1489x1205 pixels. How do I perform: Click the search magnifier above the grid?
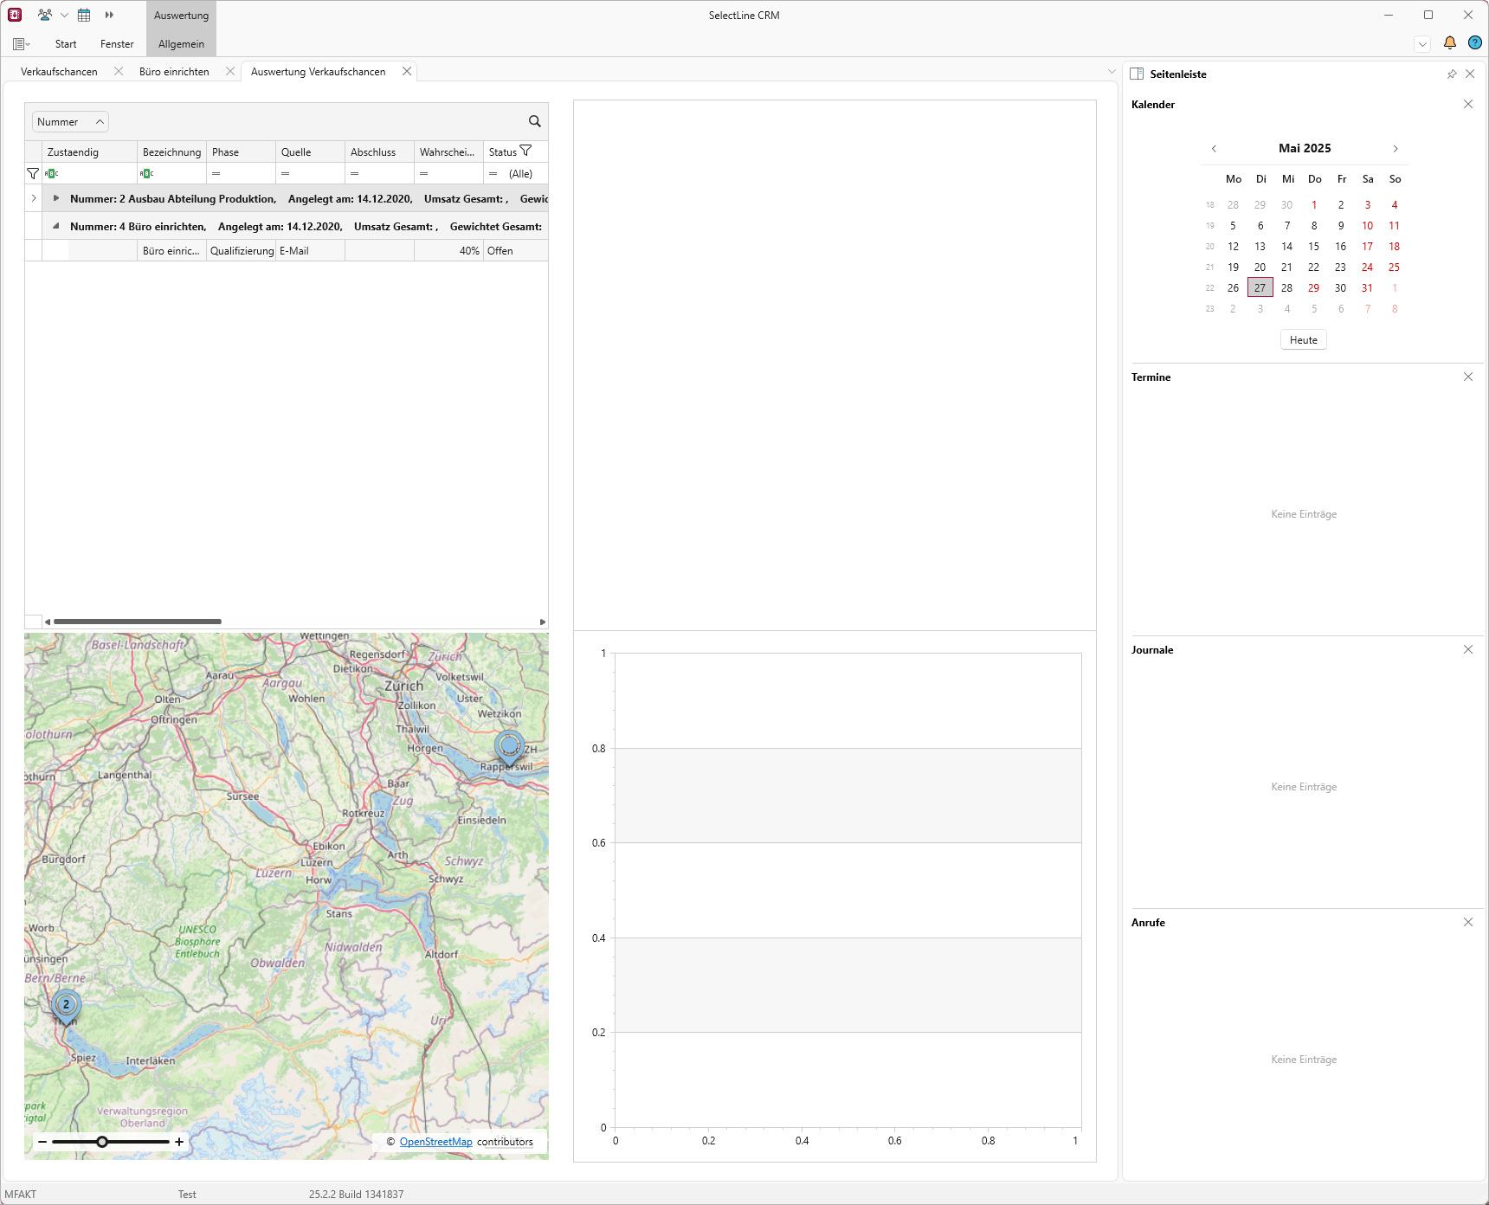coord(534,121)
